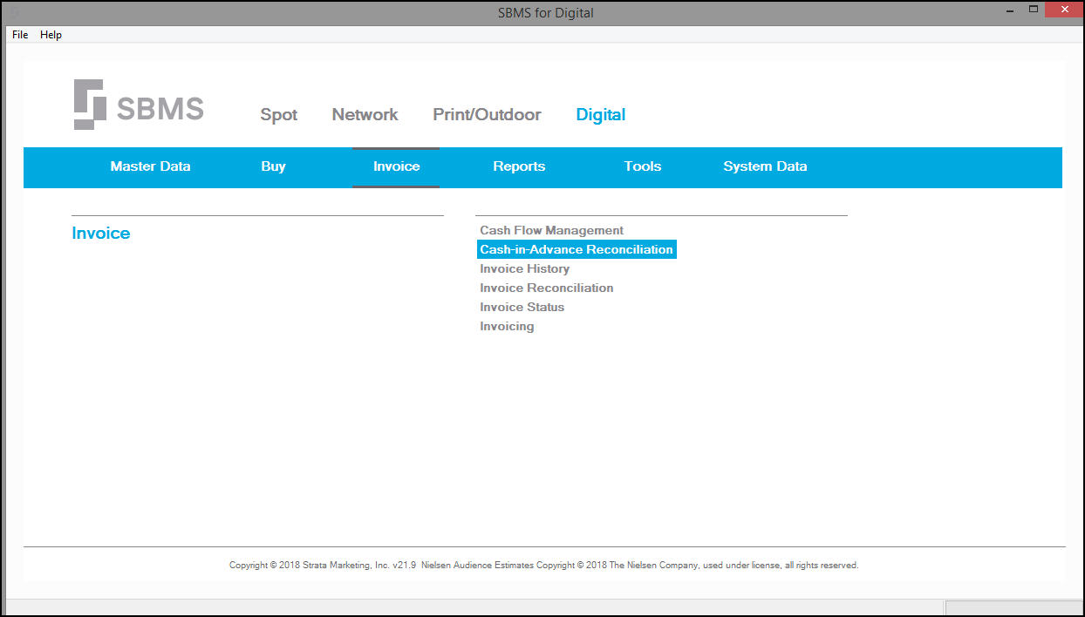Viewport: 1085px width, 617px height.
Task: Open the Tools section
Action: click(x=643, y=166)
